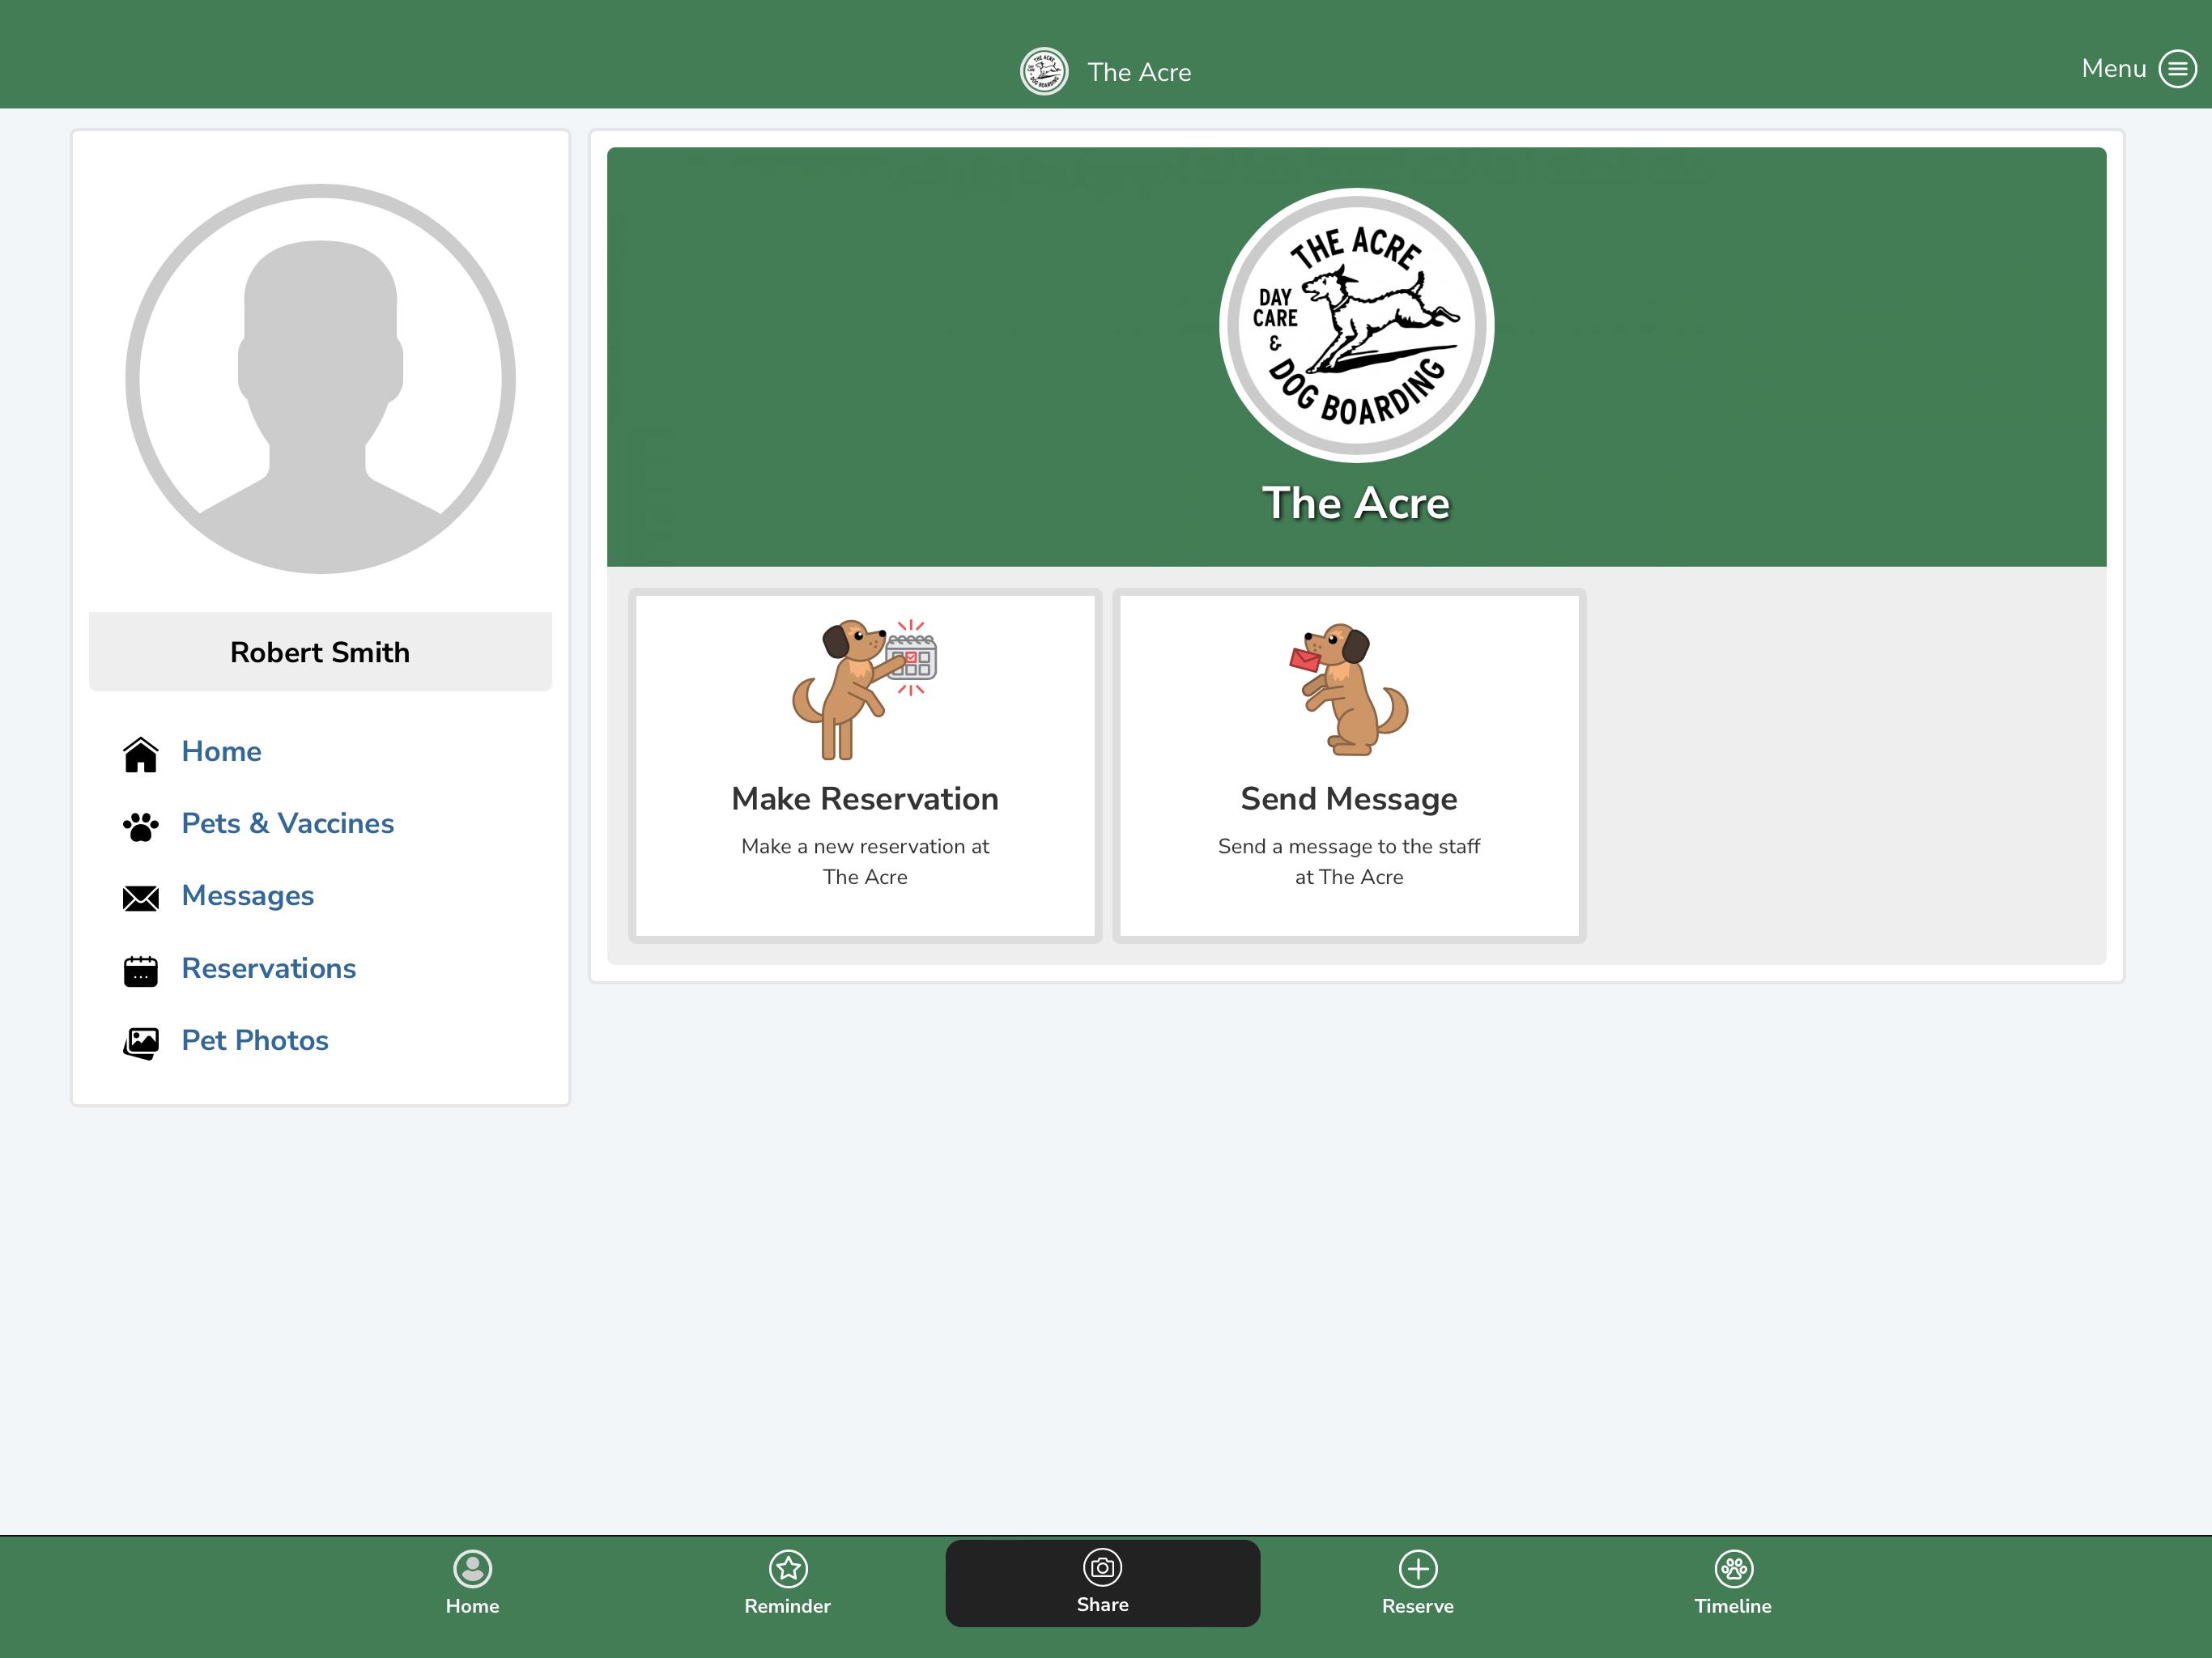Viewport: 2212px width, 1658px height.
Task: Click the picture icon beside Pet Photos
Action: tap(141, 1043)
